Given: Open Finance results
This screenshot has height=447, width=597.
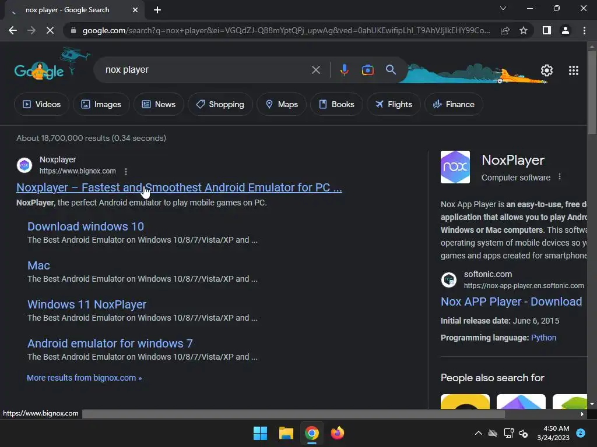Looking at the screenshot, I should tap(454, 104).
